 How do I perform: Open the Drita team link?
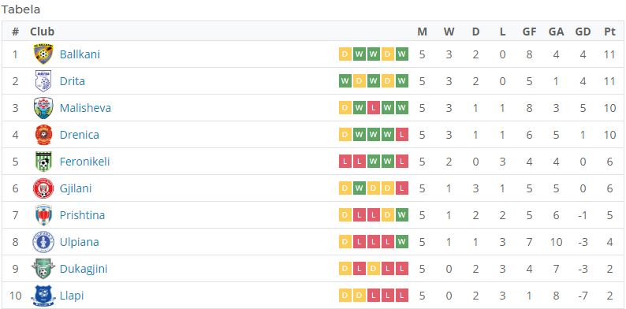coord(73,81)
